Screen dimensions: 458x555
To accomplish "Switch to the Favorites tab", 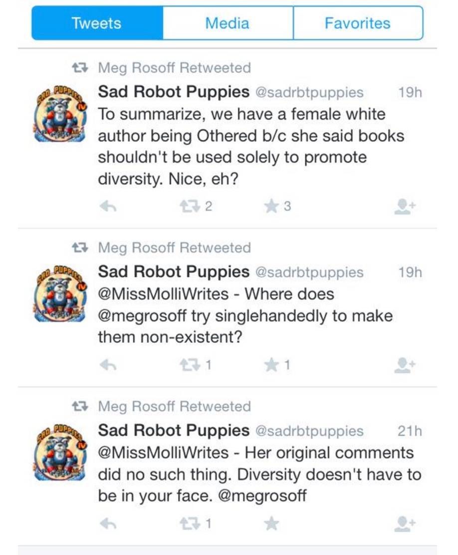I will pos(358,23).
